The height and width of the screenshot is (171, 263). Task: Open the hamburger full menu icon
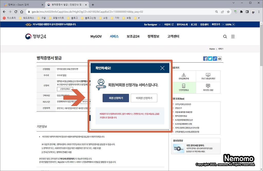coord(233,37)
